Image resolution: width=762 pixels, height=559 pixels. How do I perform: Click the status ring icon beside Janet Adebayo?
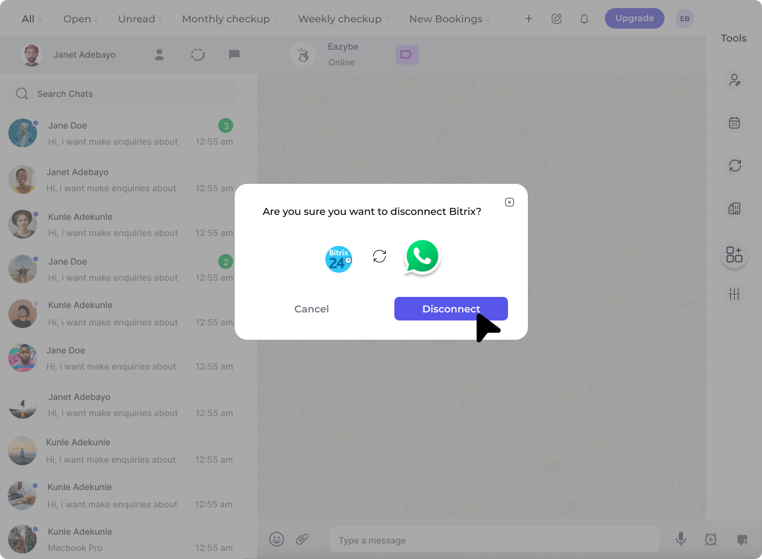[197, 55]
